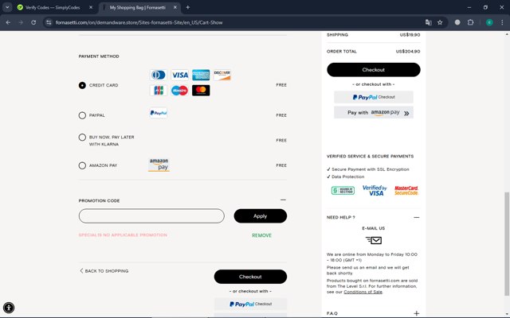
Task: Bookmark this page with the star
Action: pyautogui.click(x=440, y=22)
